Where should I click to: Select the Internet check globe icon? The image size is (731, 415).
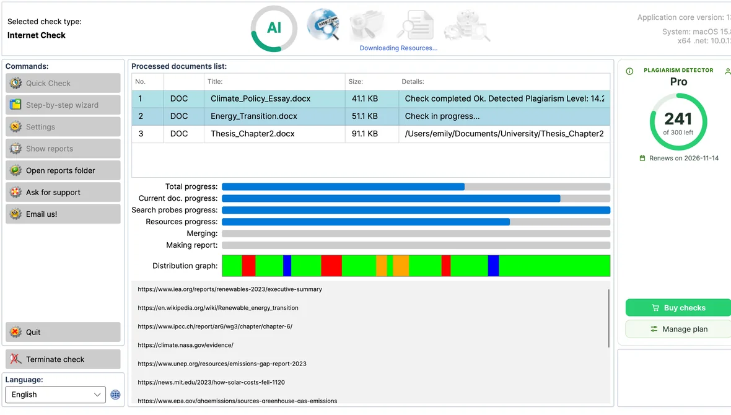(x=323, y=24)
